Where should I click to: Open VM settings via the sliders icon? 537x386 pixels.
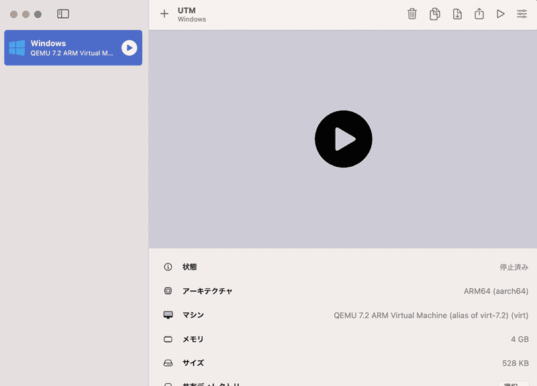coord(522,14)
